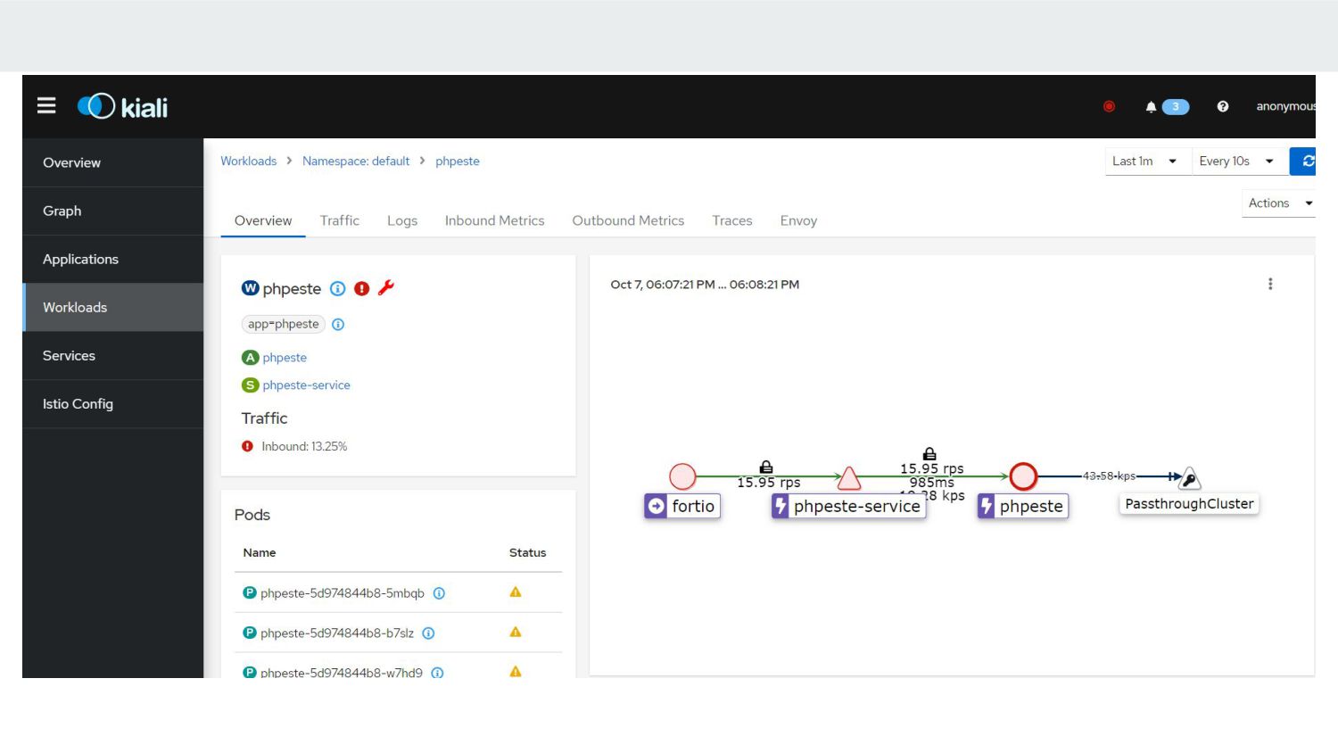The image size is (1338, 753).
Task: Click the app=phpeste label chip
Action: coord(283,324)
